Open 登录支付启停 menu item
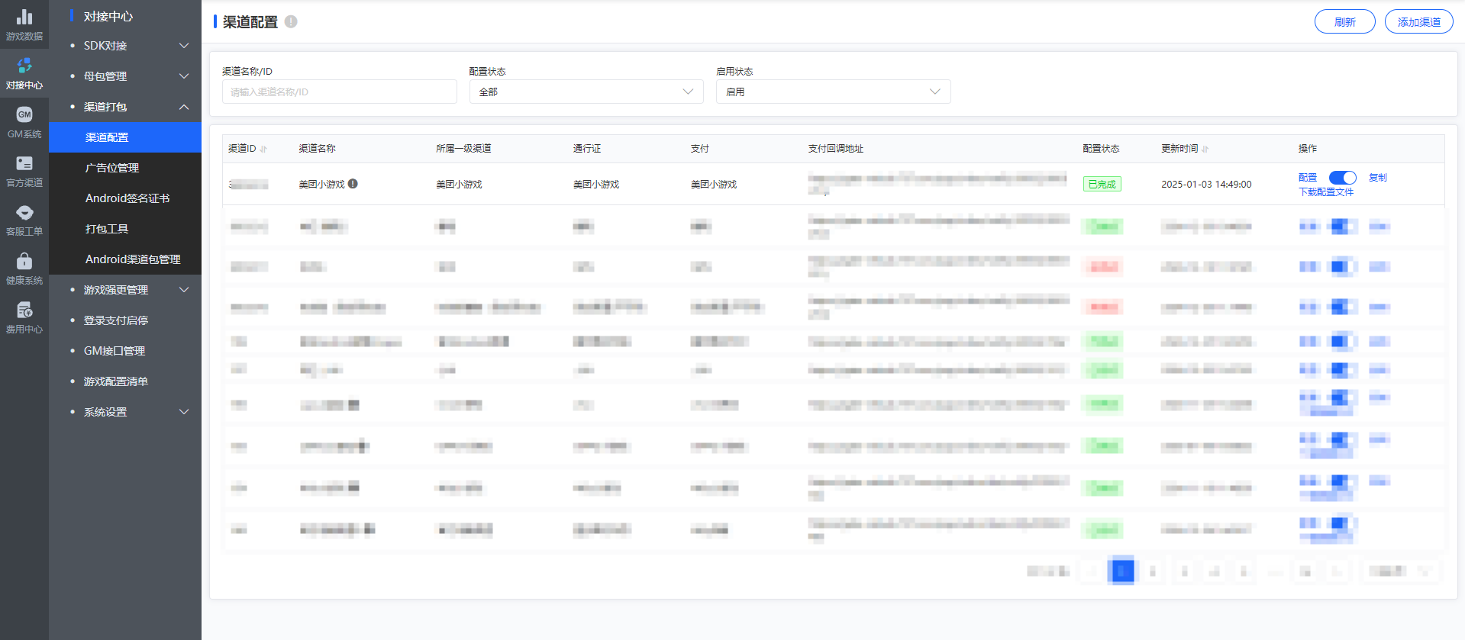1465x640 pixels. point(125,320)
